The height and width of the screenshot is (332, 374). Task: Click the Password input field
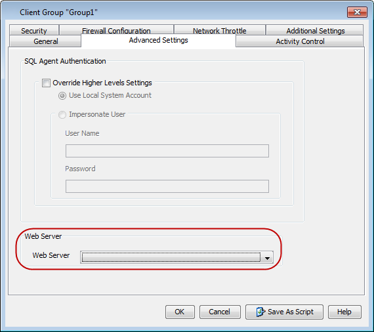167,186
